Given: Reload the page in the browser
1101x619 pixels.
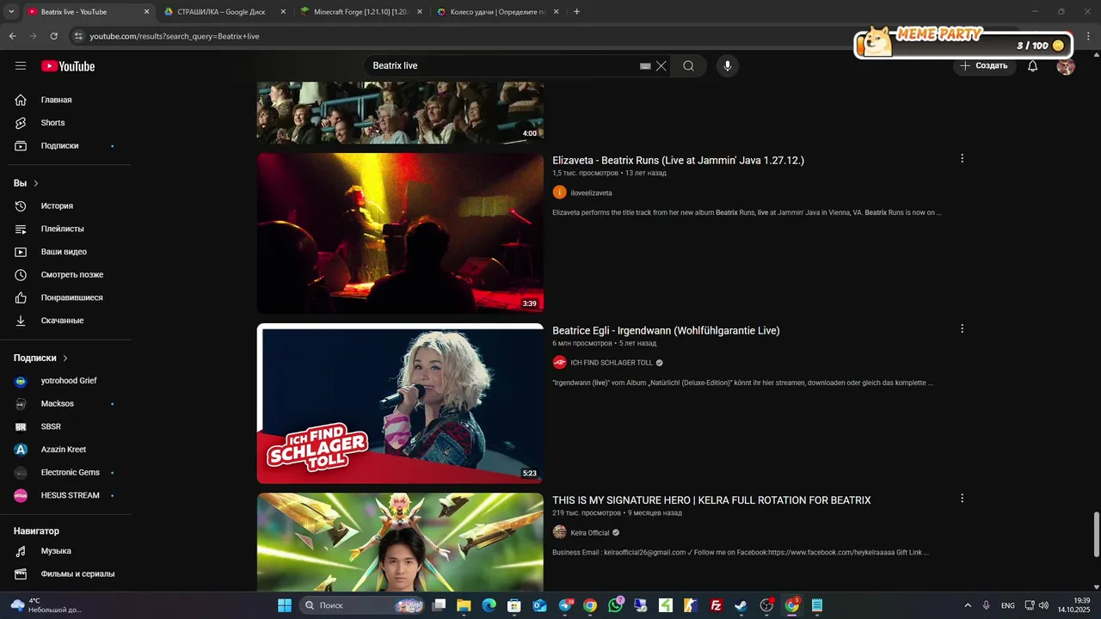Looking at the screenshot, I should [x=53, y=36].
